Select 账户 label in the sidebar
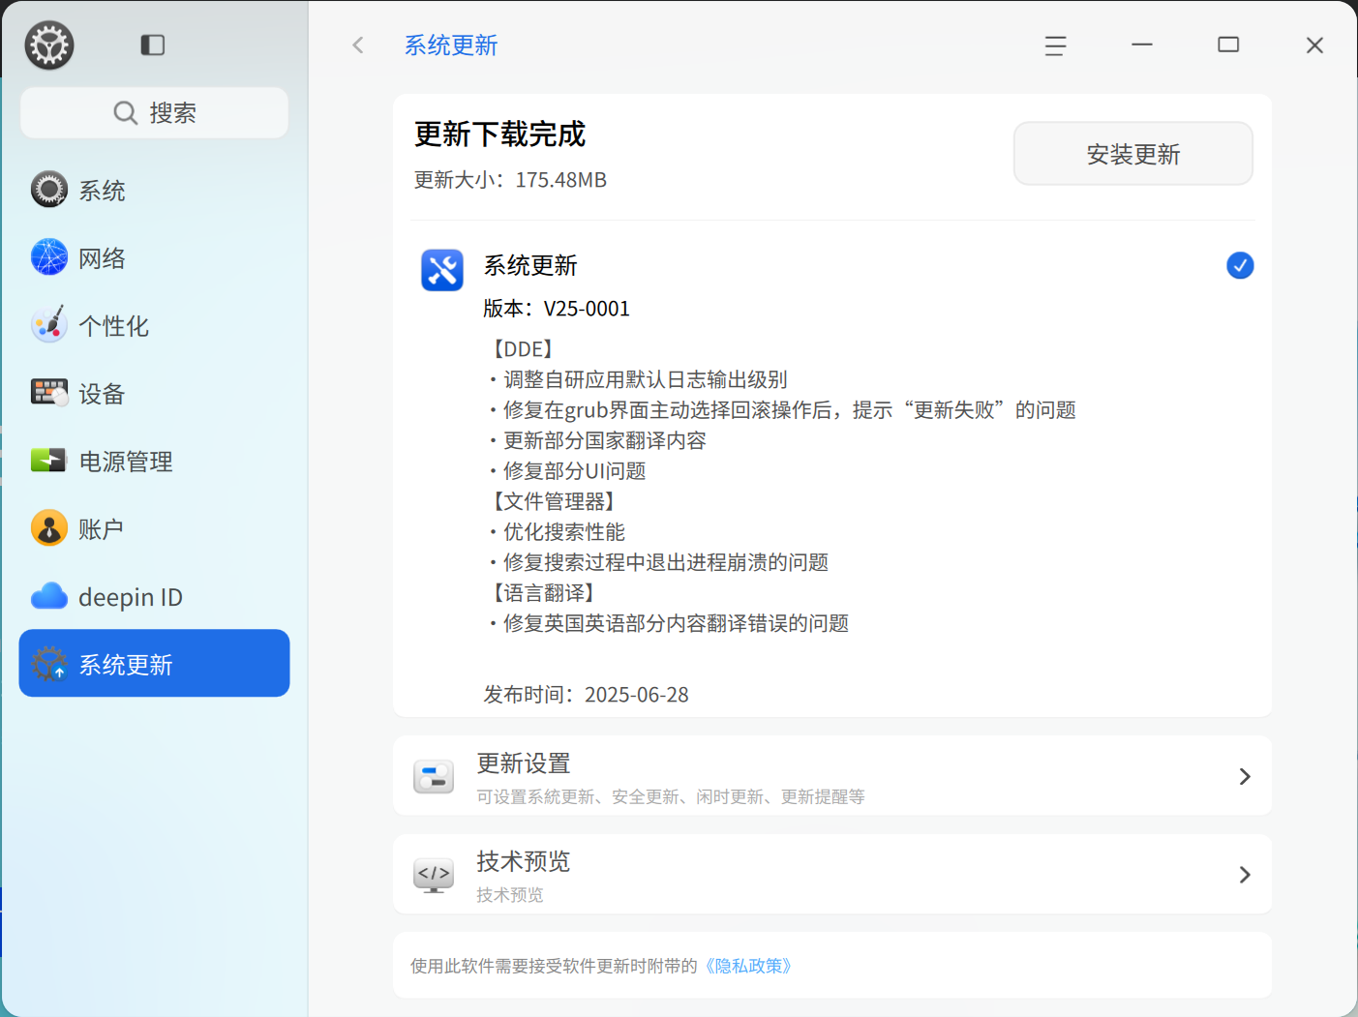The image size is (1358, 1017). [x=102, y=529]
